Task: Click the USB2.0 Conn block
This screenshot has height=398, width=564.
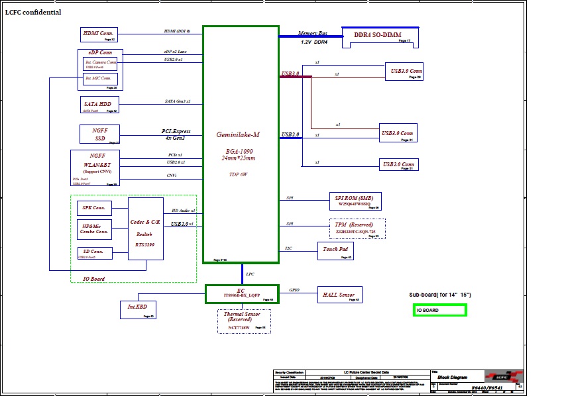Action: (398, 165)
